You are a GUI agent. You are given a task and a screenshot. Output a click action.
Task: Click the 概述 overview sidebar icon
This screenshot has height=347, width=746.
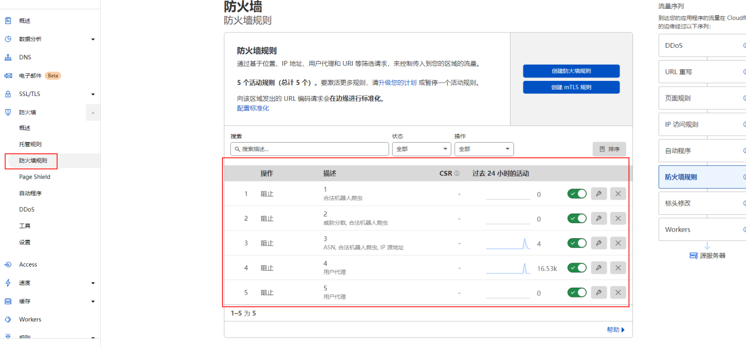tap(8, 20)
